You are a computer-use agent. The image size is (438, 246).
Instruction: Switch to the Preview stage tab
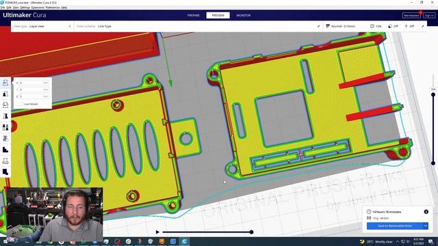pyautogui.click(x=218, y=15)
